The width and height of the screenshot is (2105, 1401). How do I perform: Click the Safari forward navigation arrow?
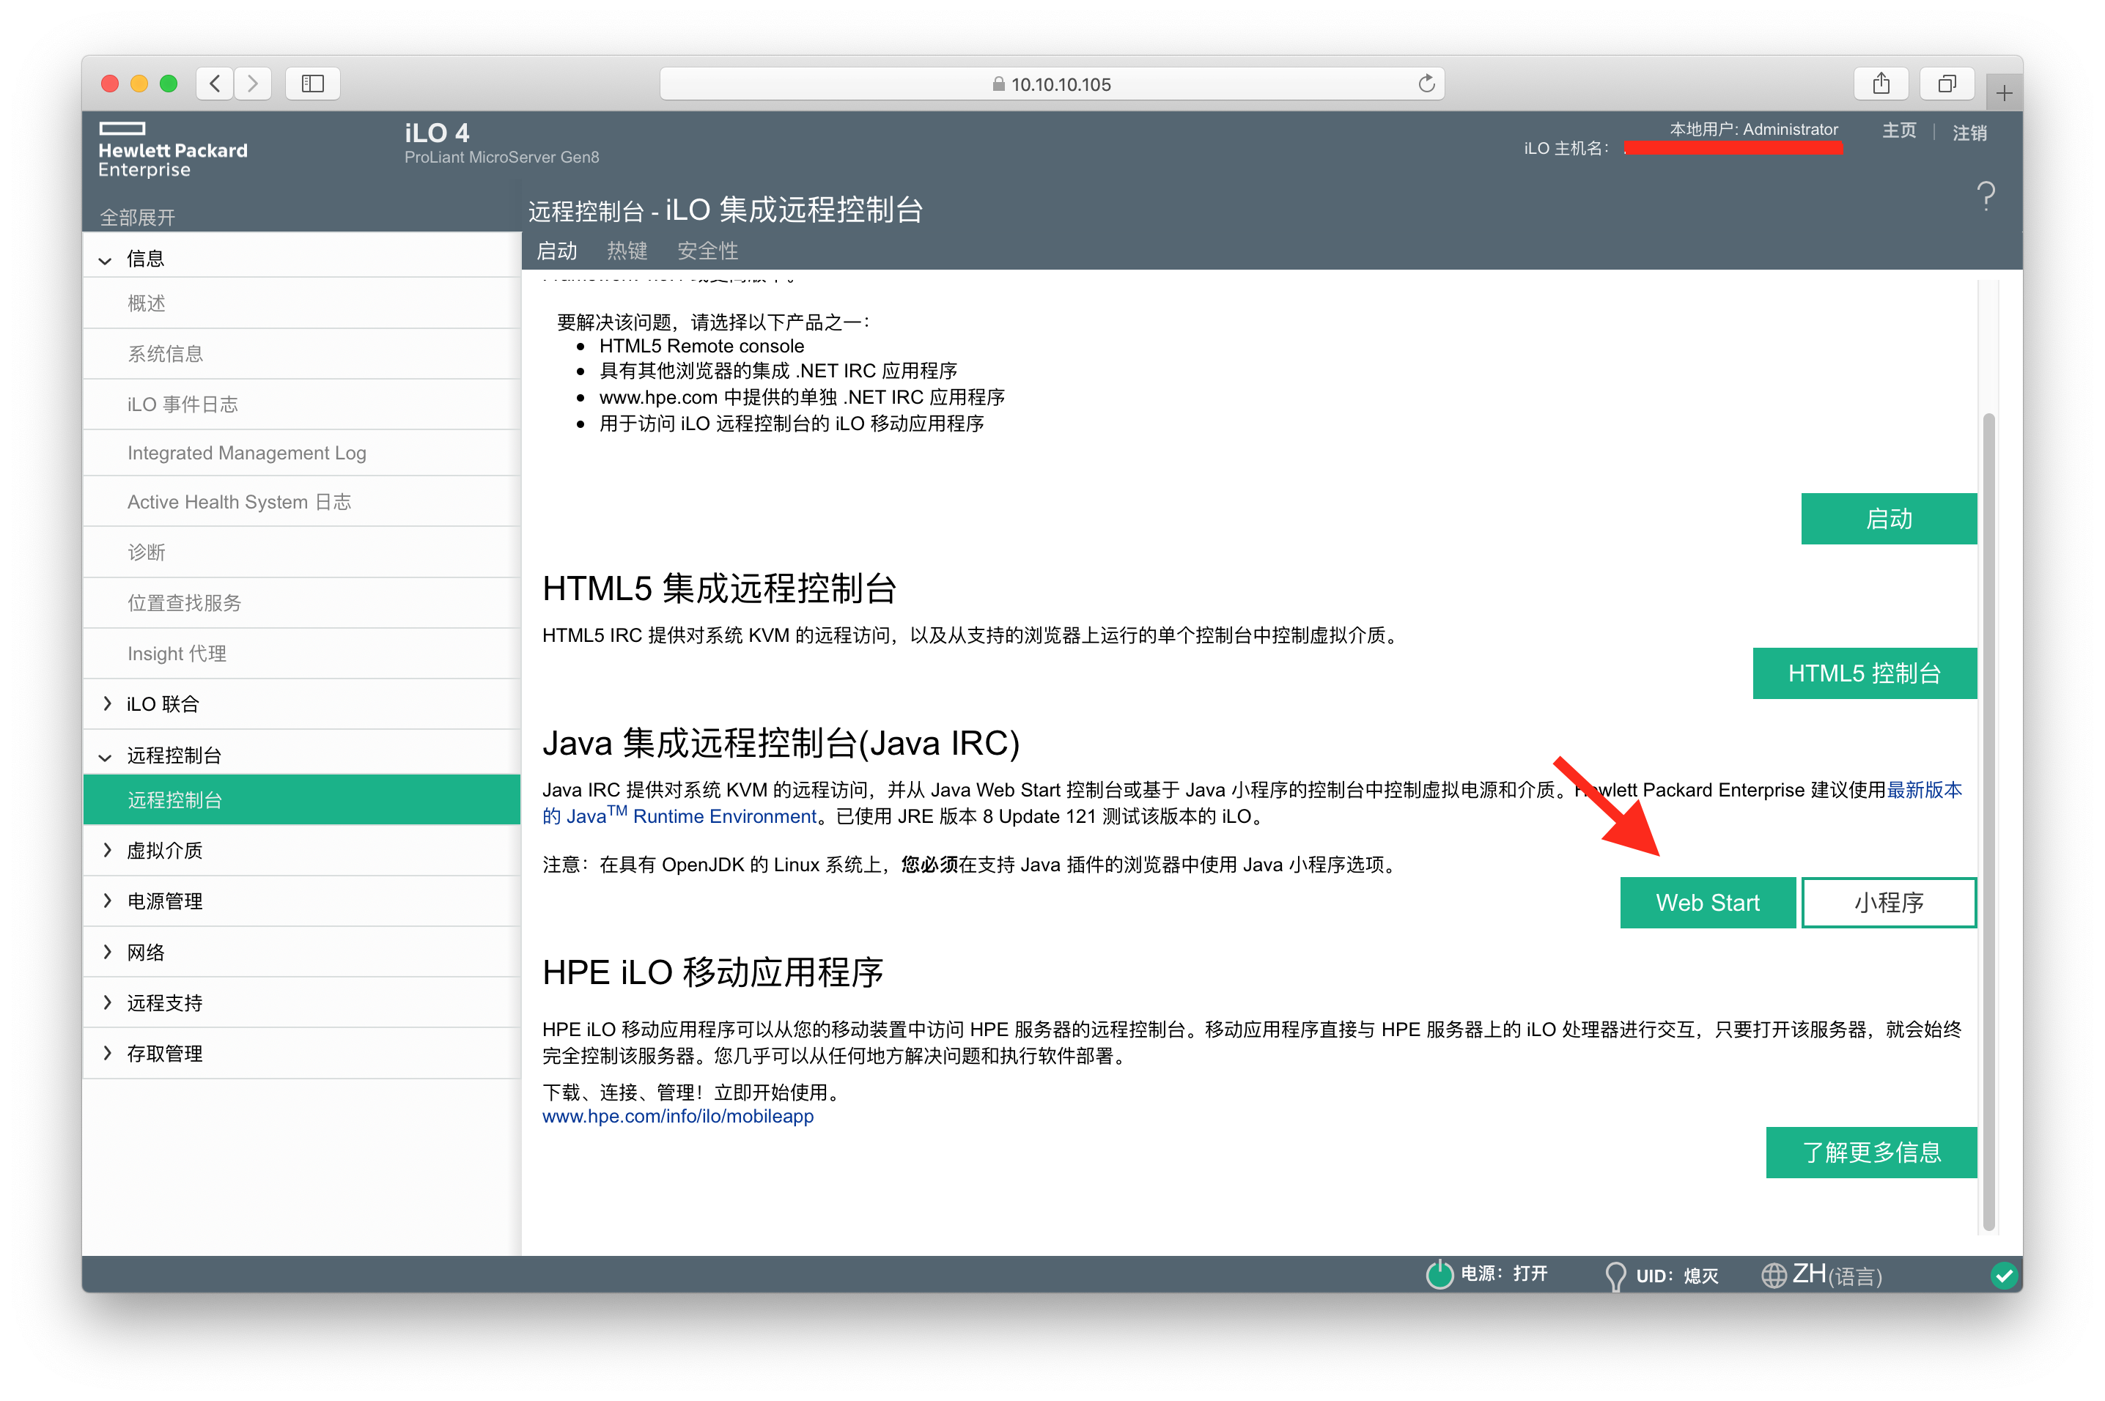253,83
